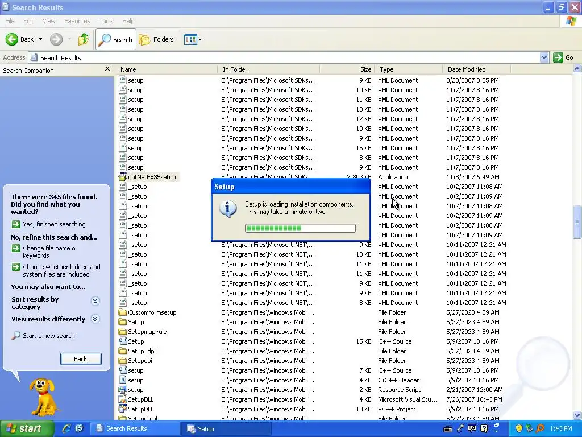The height and width of the screenshot is (437, 582).
Task: Sort by the Date Modified column header
Action: 477,69
